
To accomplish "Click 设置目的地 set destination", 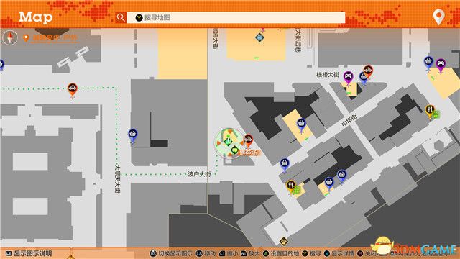I will tap(281, 253).
